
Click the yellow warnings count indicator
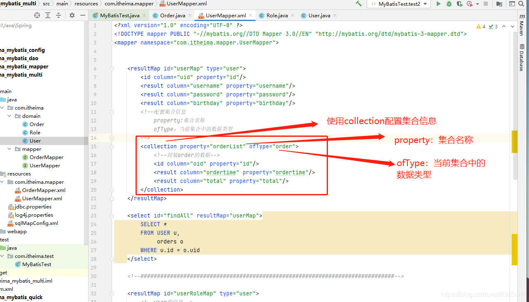pyautogui.click(x=481, y=26)
